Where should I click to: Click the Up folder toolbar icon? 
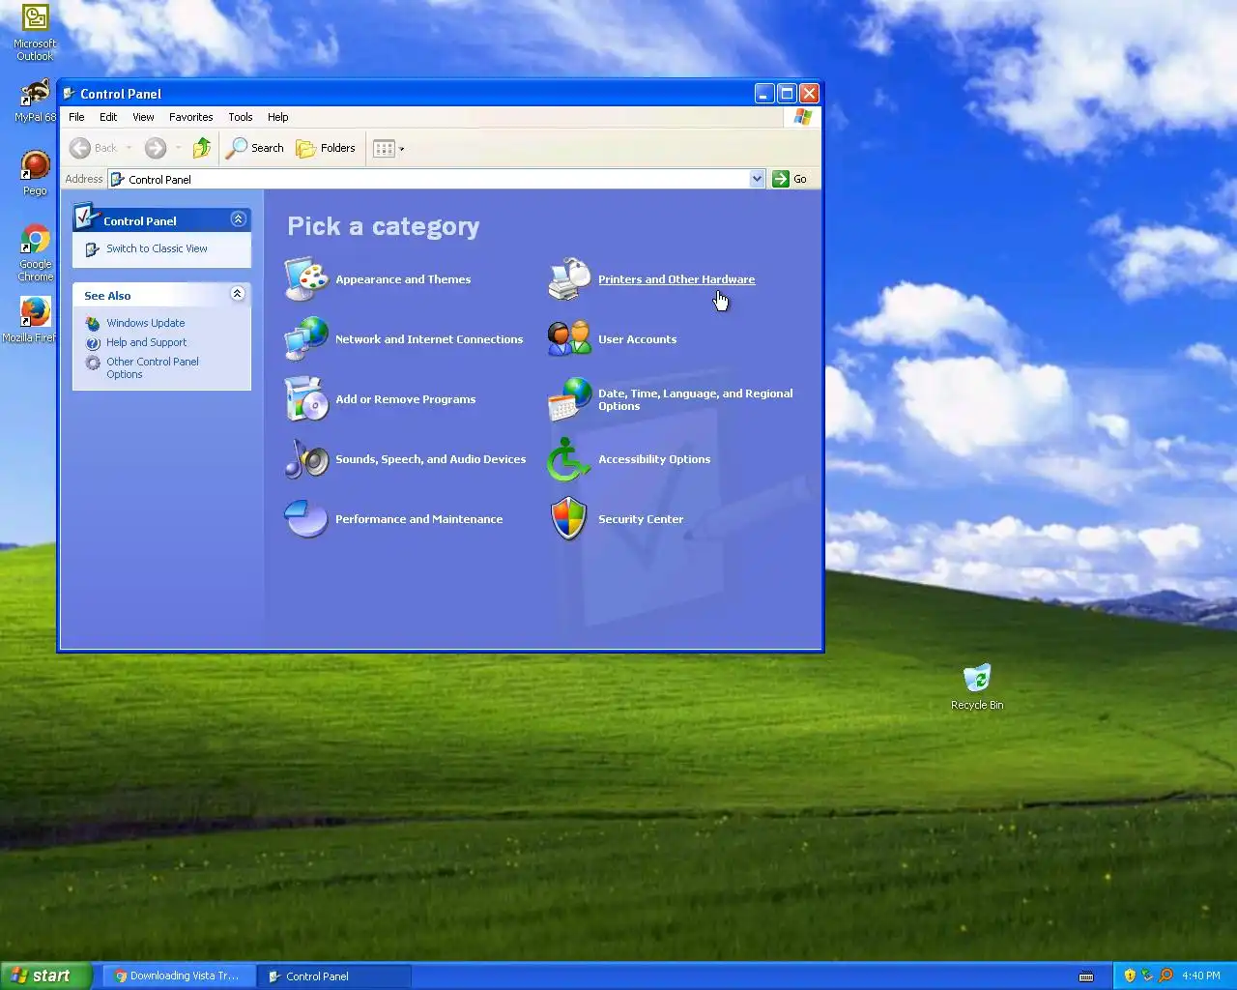click(201, 148)
